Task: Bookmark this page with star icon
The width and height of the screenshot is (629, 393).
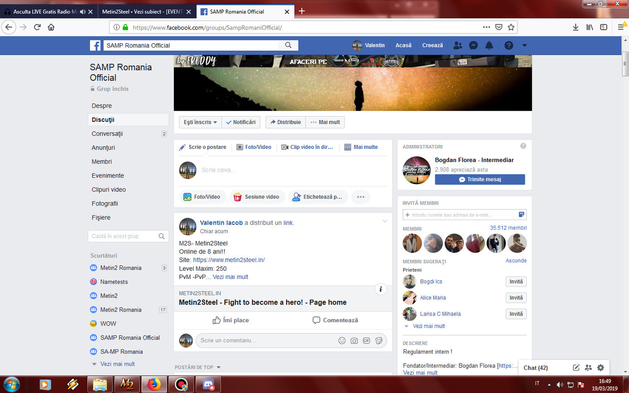Action: point(511,28)
